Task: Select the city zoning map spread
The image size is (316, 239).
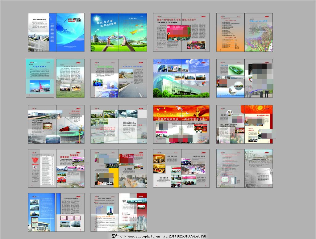Action: (x=244, y=32)
